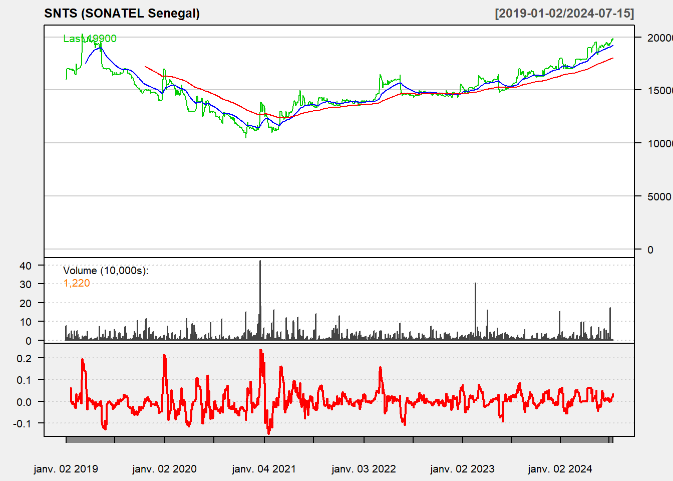This screenshot has width=673, height=481.
Task: Select the janv. 02 2020 axis date
Action: [164, 469]
